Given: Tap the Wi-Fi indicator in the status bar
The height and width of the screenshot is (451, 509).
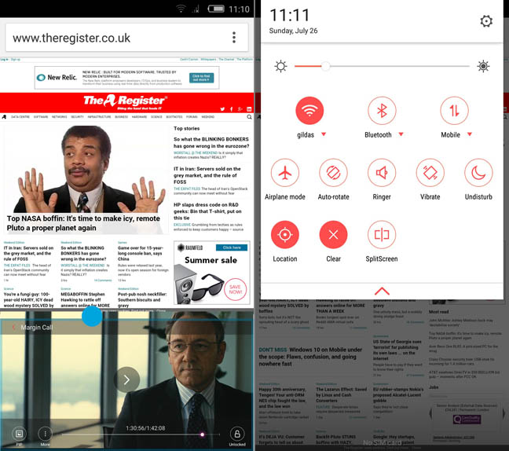Looking at the screenshot, I should [x=181, y=9].
